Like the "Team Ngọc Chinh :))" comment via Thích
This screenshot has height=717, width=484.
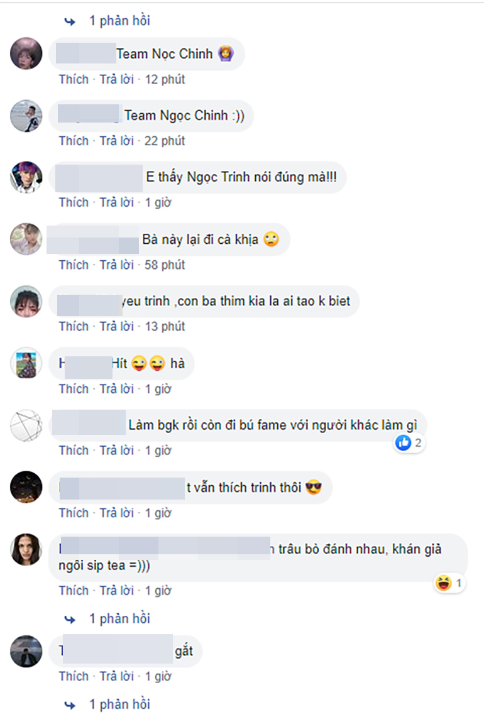coord(74,141)
